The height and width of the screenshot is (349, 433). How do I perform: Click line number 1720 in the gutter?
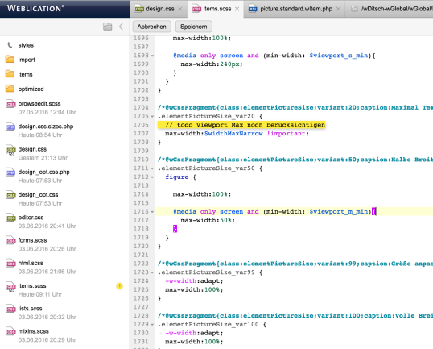(x=141, y=246)
